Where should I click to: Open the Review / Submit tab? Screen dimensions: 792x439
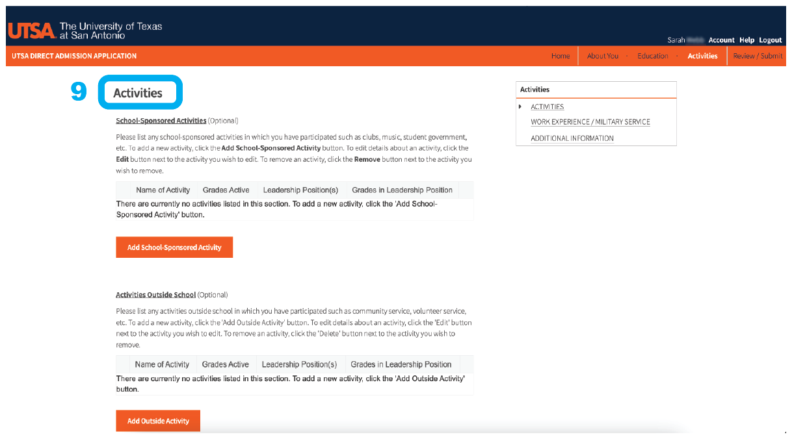(x=758, y=56)
